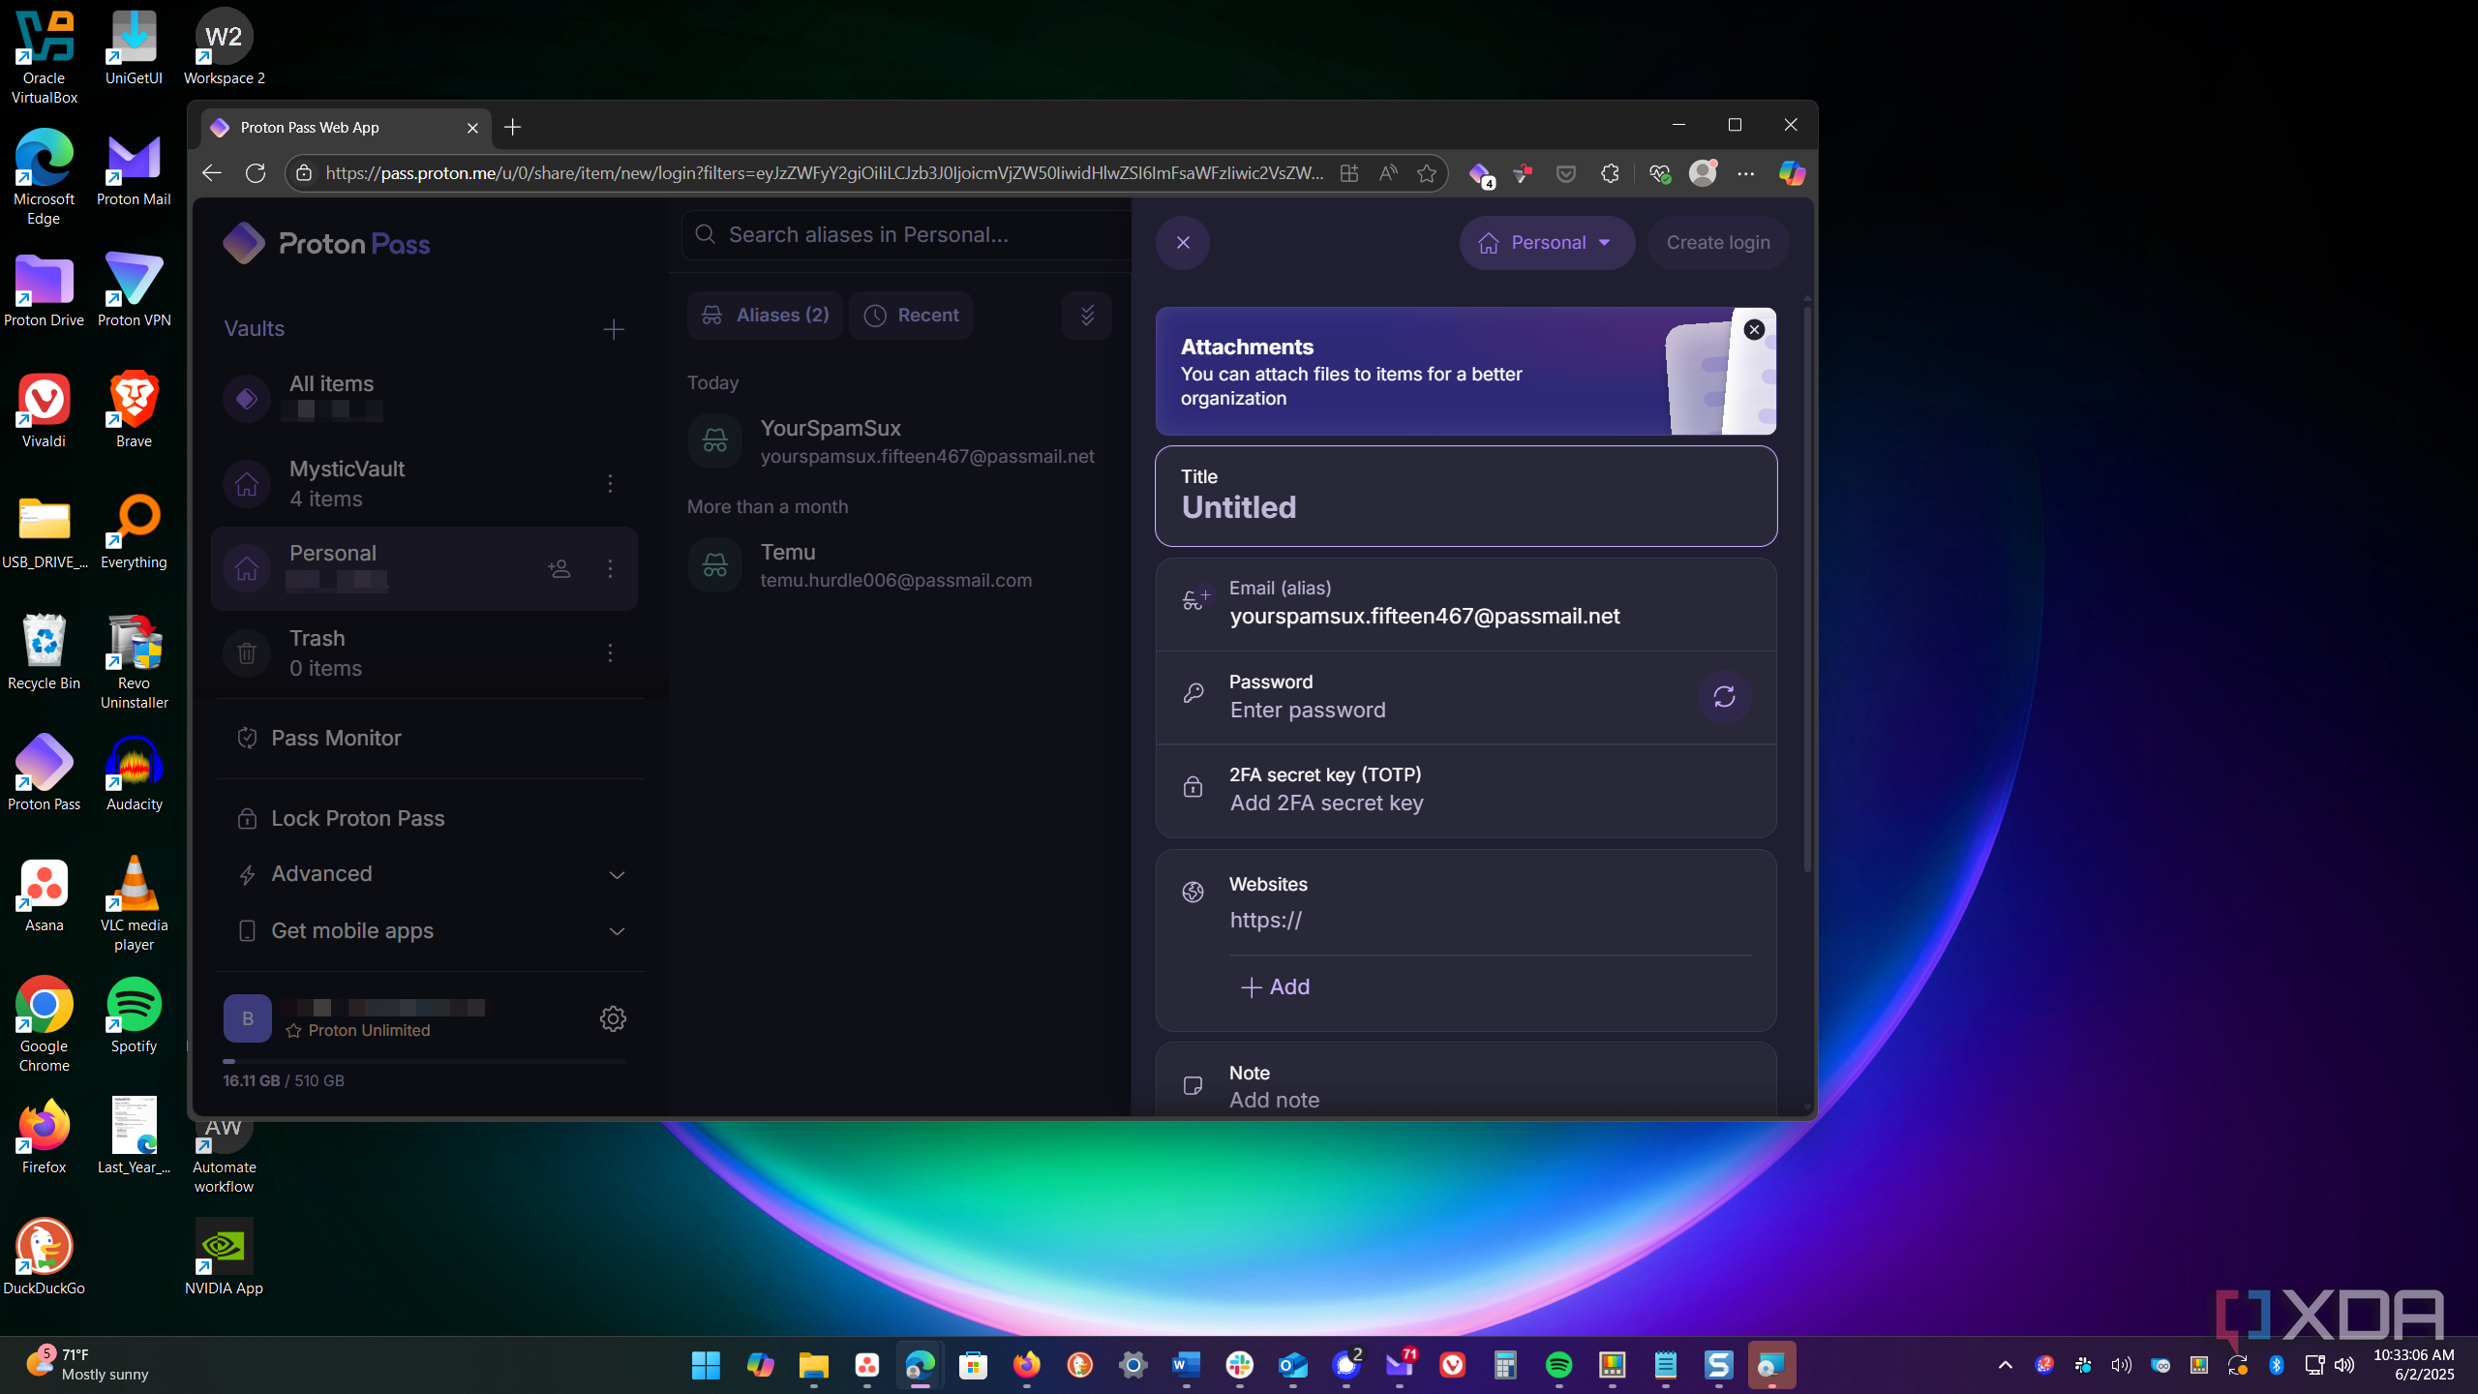
Task: Click the bulk select checklist icon
Action: (1087, 316)
